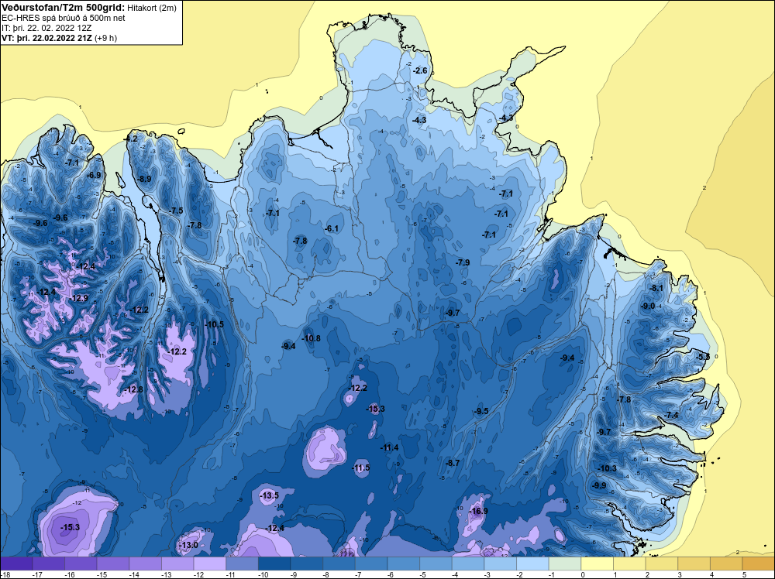The width and height of the screenshot is (775, 579).
Task: Click the -11.4 temperature value on the map
Action: pos(389,447)
